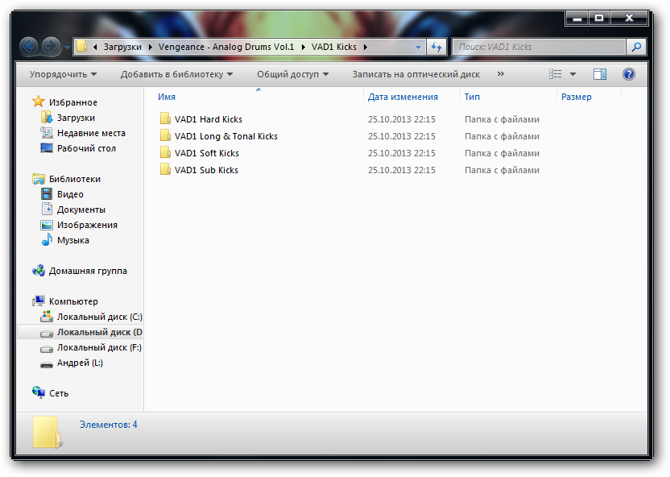Click the Поиск: VAD1 Kicks search field
670x477 pixels.
click(540, 47)
